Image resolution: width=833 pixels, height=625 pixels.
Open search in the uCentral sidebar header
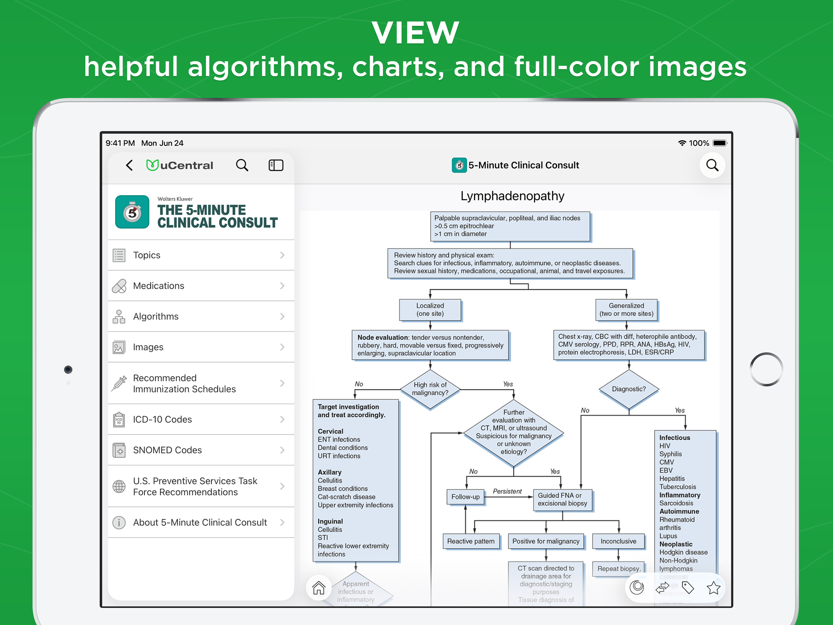(x=242, y=165)
